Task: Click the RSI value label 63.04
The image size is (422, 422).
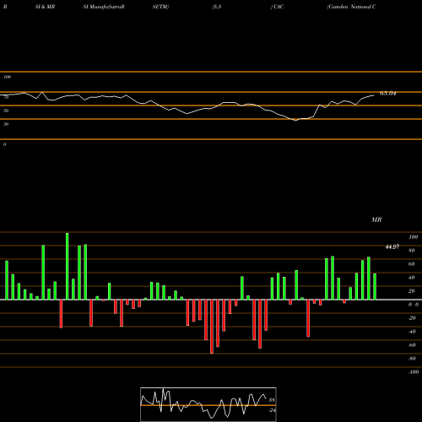Action: pos(387,94)
